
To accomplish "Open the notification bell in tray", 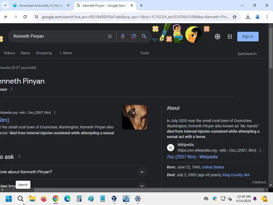I will coord(255,199).
